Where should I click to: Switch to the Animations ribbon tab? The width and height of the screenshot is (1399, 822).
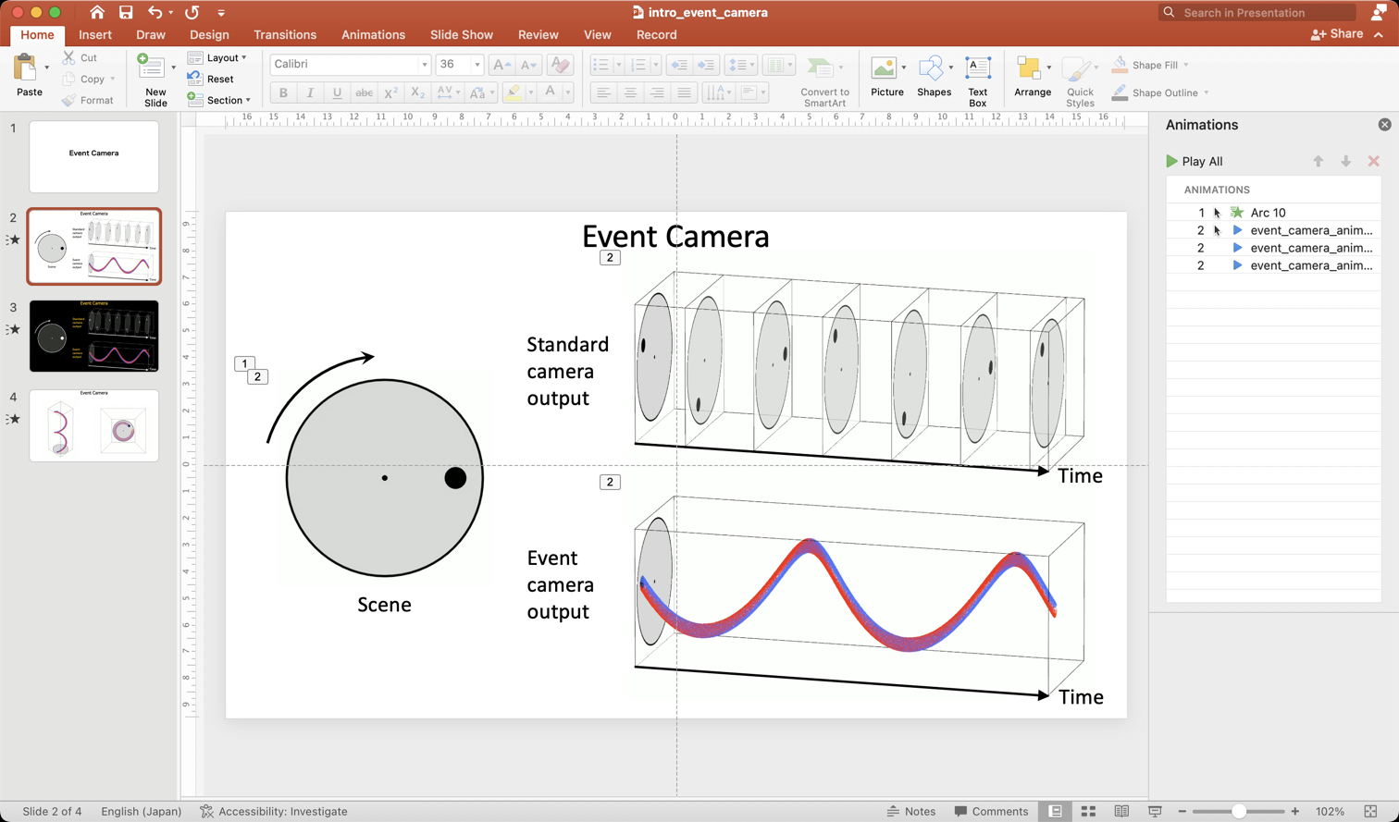(373, 34)
